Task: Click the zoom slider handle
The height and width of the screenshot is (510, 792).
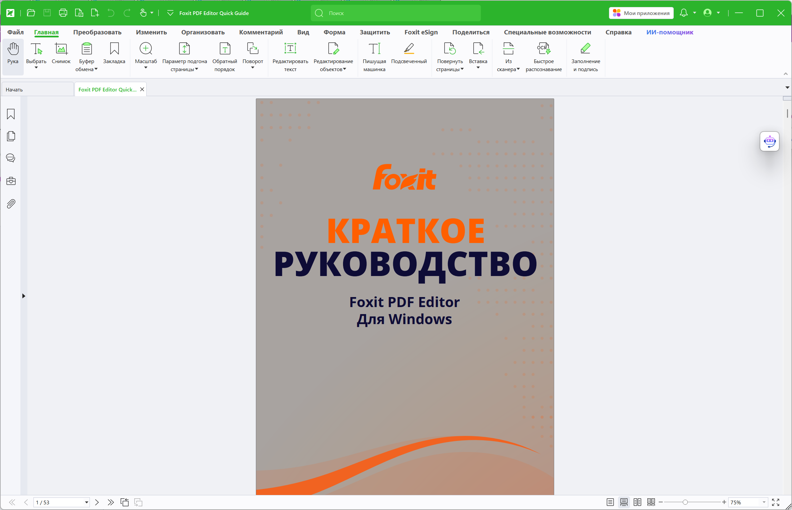Action: [x=685, y=502]
